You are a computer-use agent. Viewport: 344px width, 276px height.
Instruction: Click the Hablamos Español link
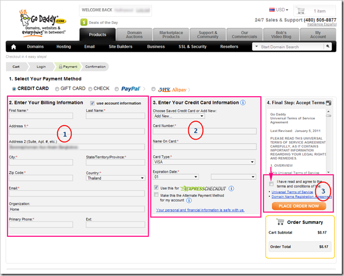click(x=322, y=24)
